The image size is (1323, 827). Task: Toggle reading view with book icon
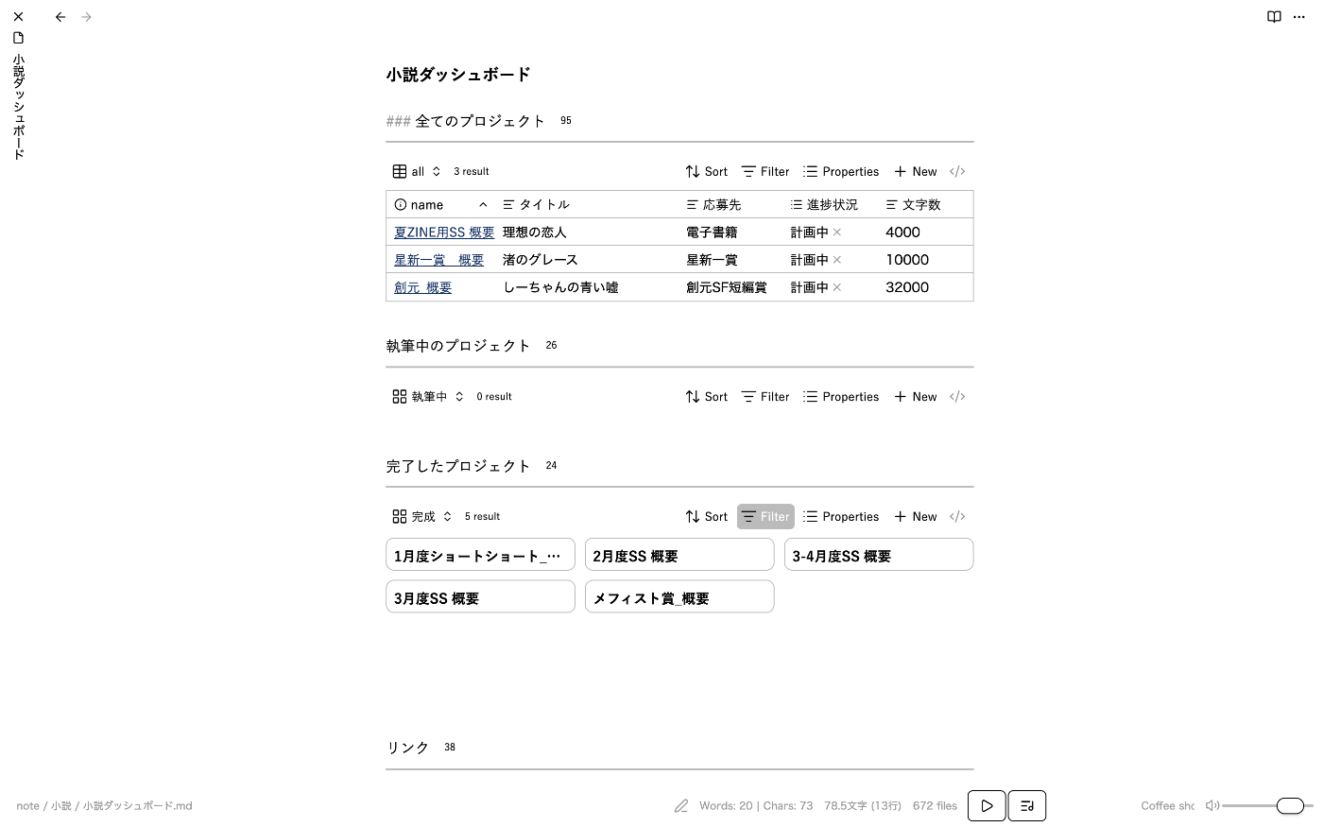click(1274, 17)
